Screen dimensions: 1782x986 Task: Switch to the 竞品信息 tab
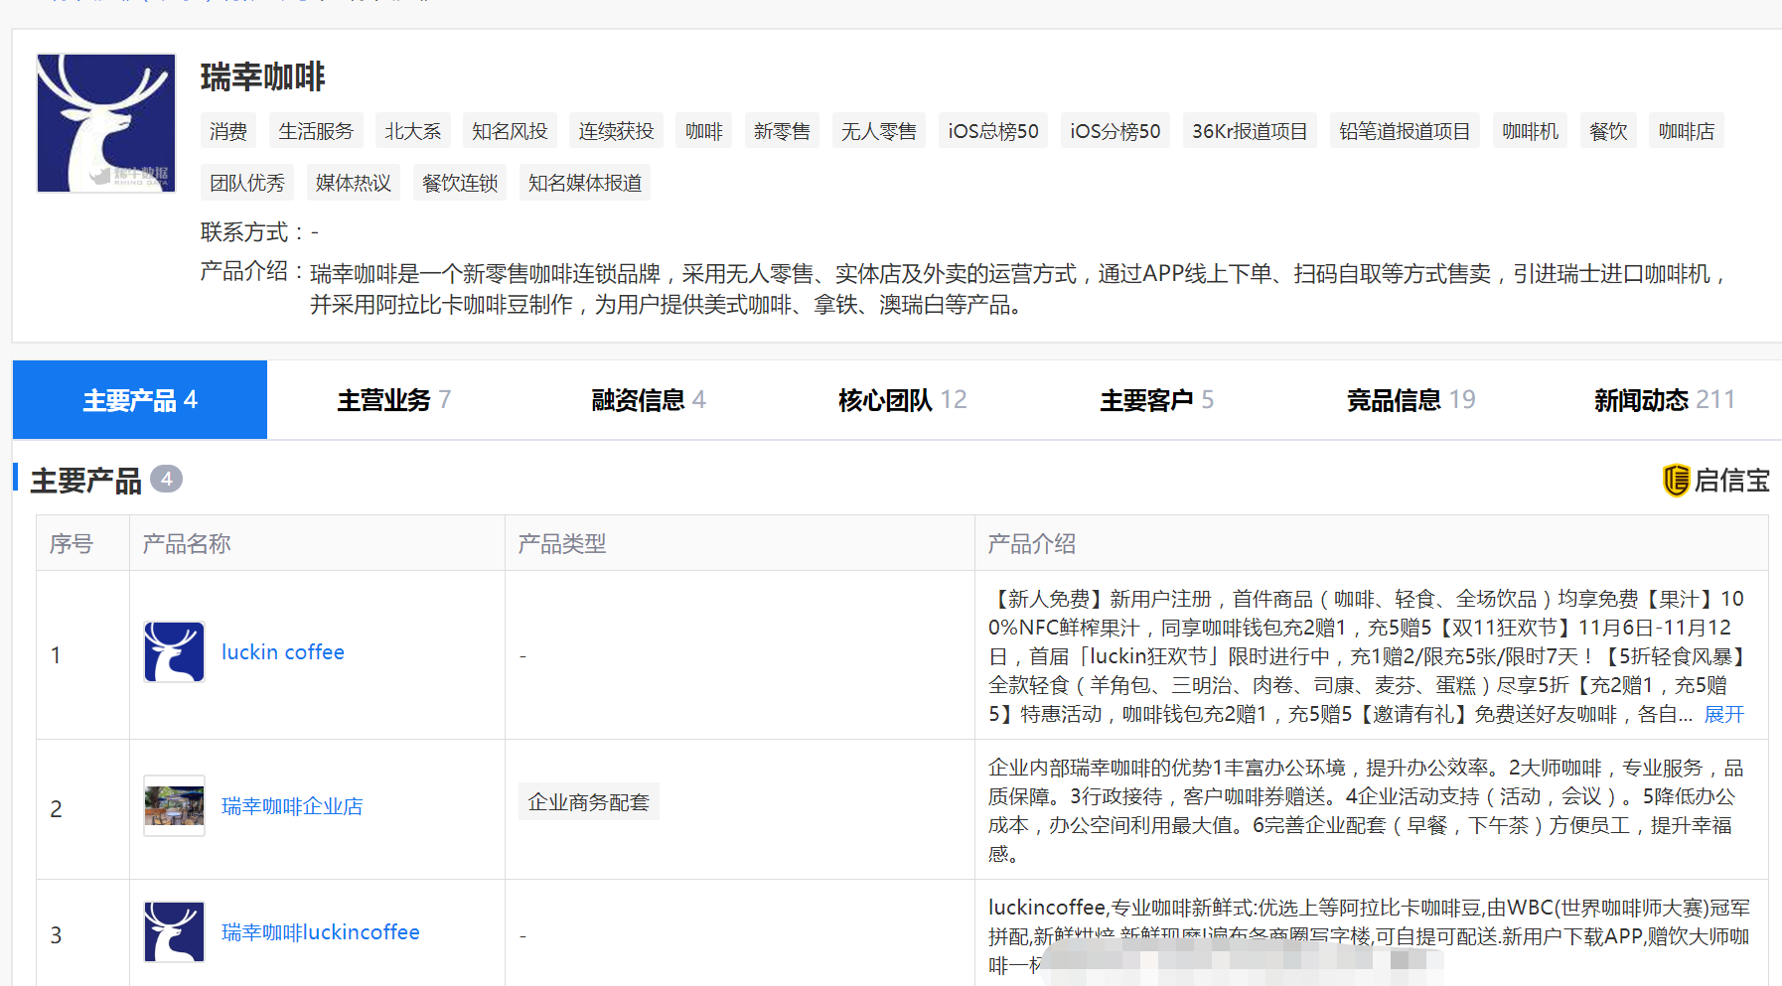tap(1411, 400)
